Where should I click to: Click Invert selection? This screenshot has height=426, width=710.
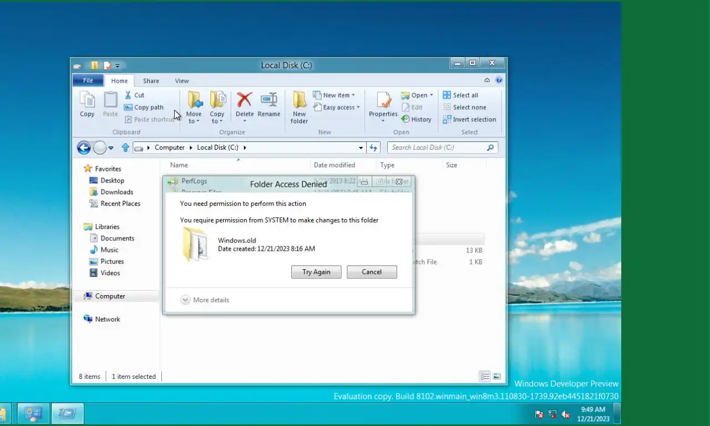click(469, 119)
